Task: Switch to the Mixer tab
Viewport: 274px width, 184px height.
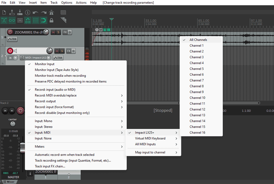Action: coord(9,182)
